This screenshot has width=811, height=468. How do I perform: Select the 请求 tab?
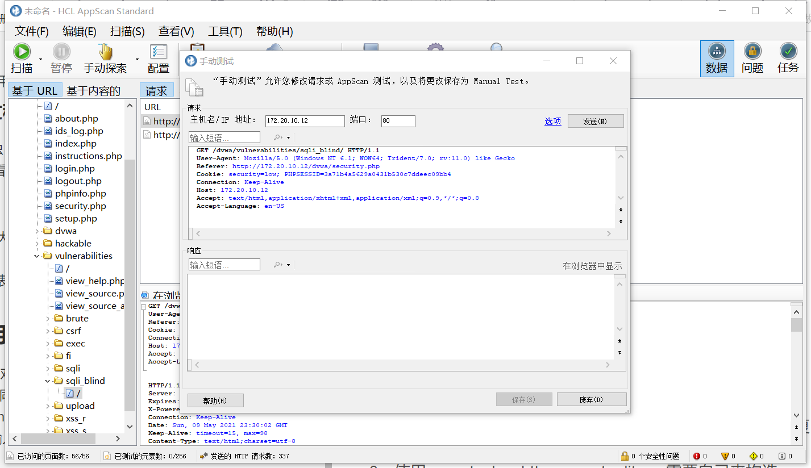point(156,90)
